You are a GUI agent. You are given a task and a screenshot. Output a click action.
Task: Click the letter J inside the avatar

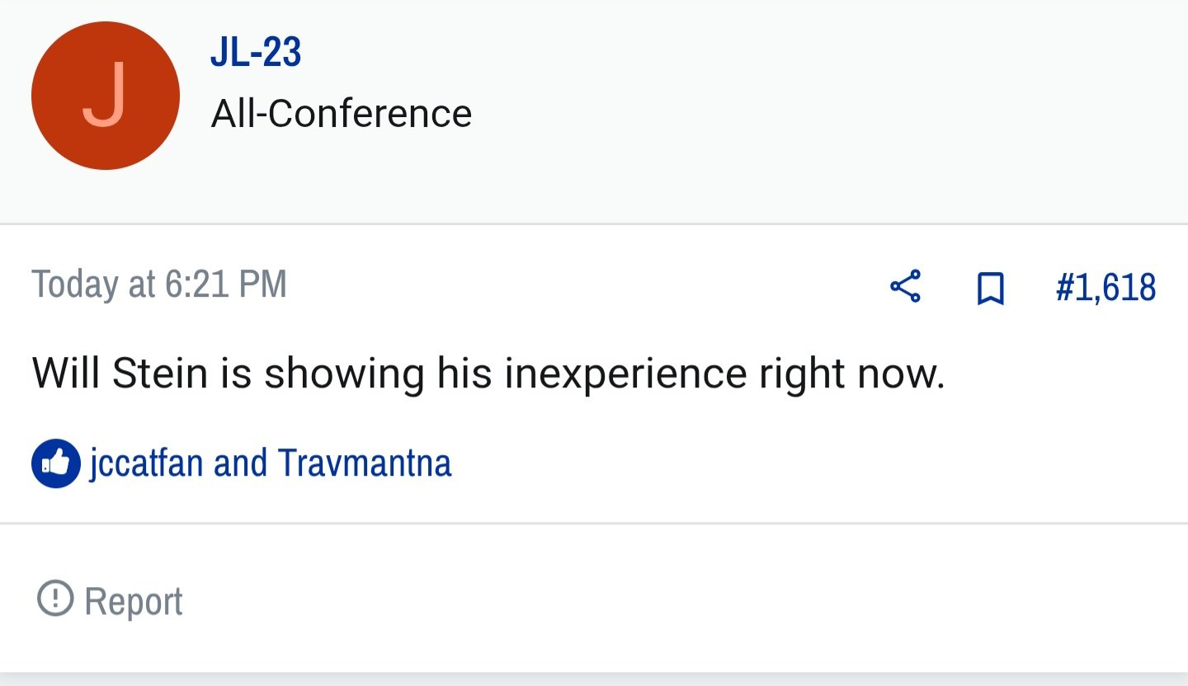point(105,96)
